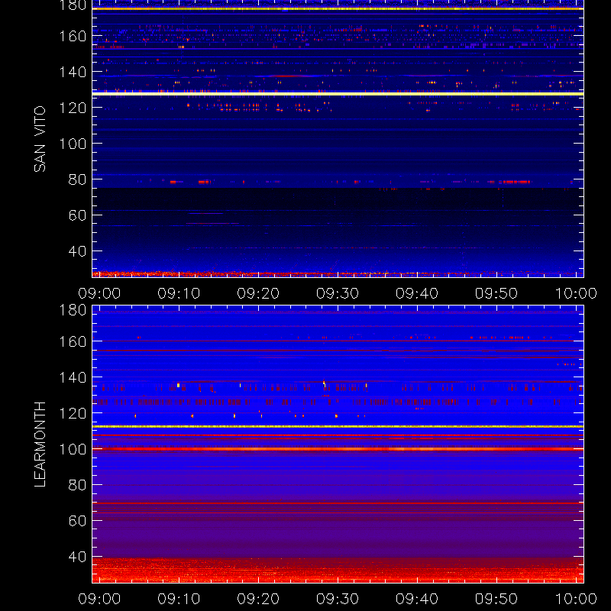The width and height of the screenshot is (611, 611).
Task: Click 09:10 time label under Learmonth panel
Action: pos(179,599)
